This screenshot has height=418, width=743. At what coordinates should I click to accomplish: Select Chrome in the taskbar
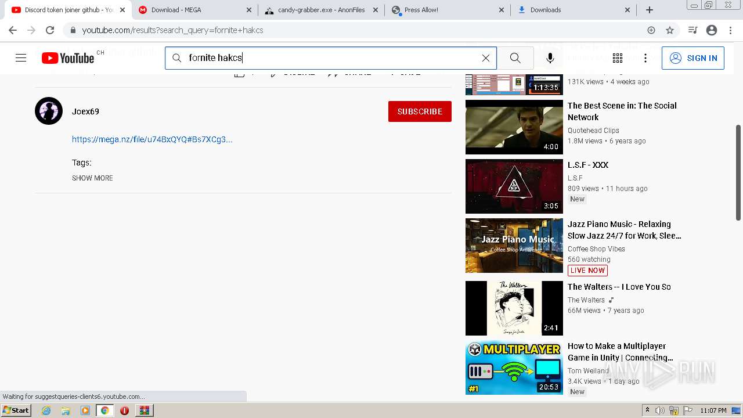point(104,410)
